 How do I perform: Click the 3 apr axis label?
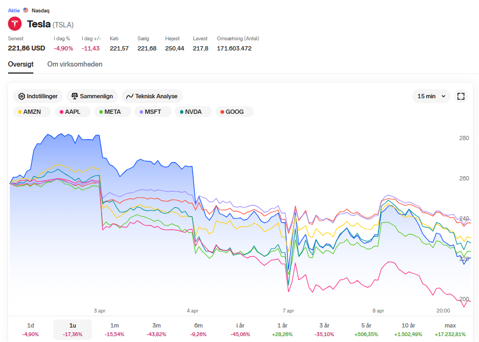point(99,310)
